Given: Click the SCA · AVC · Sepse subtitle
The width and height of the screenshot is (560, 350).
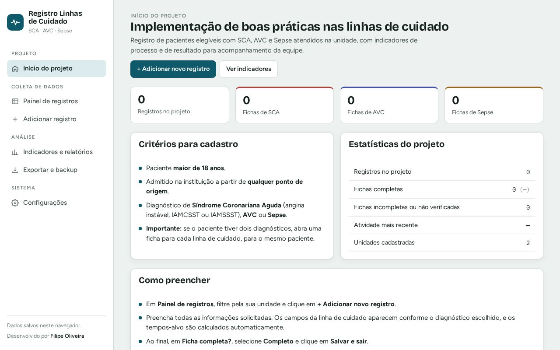Looking at the screenshot, I should tap(50, 31).
